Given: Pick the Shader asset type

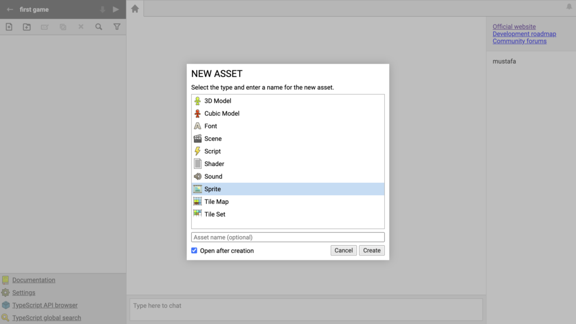Looking at the screenshot, I should 287,164.
